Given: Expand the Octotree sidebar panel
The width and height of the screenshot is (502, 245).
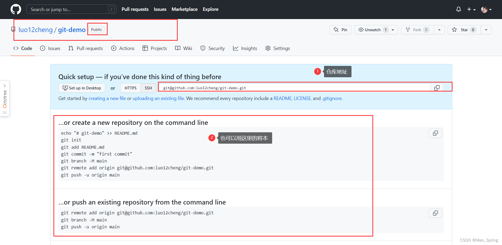Looking at the screenshot, I should point(5,86).
